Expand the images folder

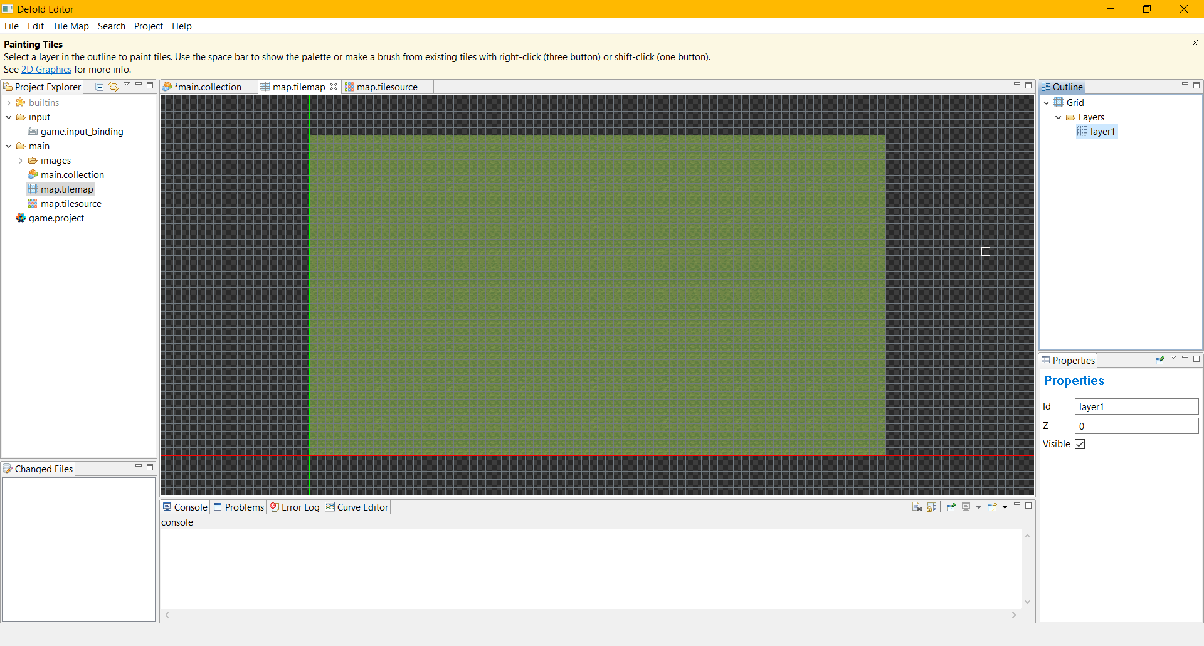point(21,161)
